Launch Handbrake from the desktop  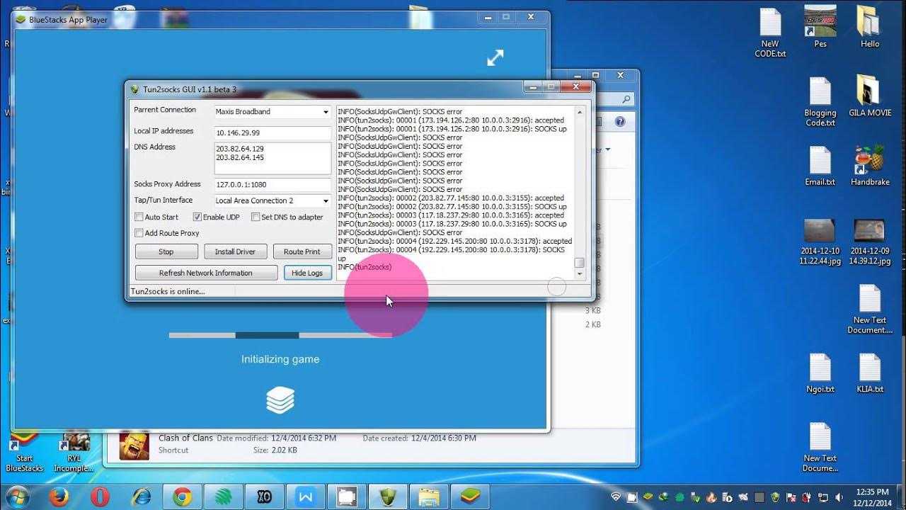(x=869, y=166)
